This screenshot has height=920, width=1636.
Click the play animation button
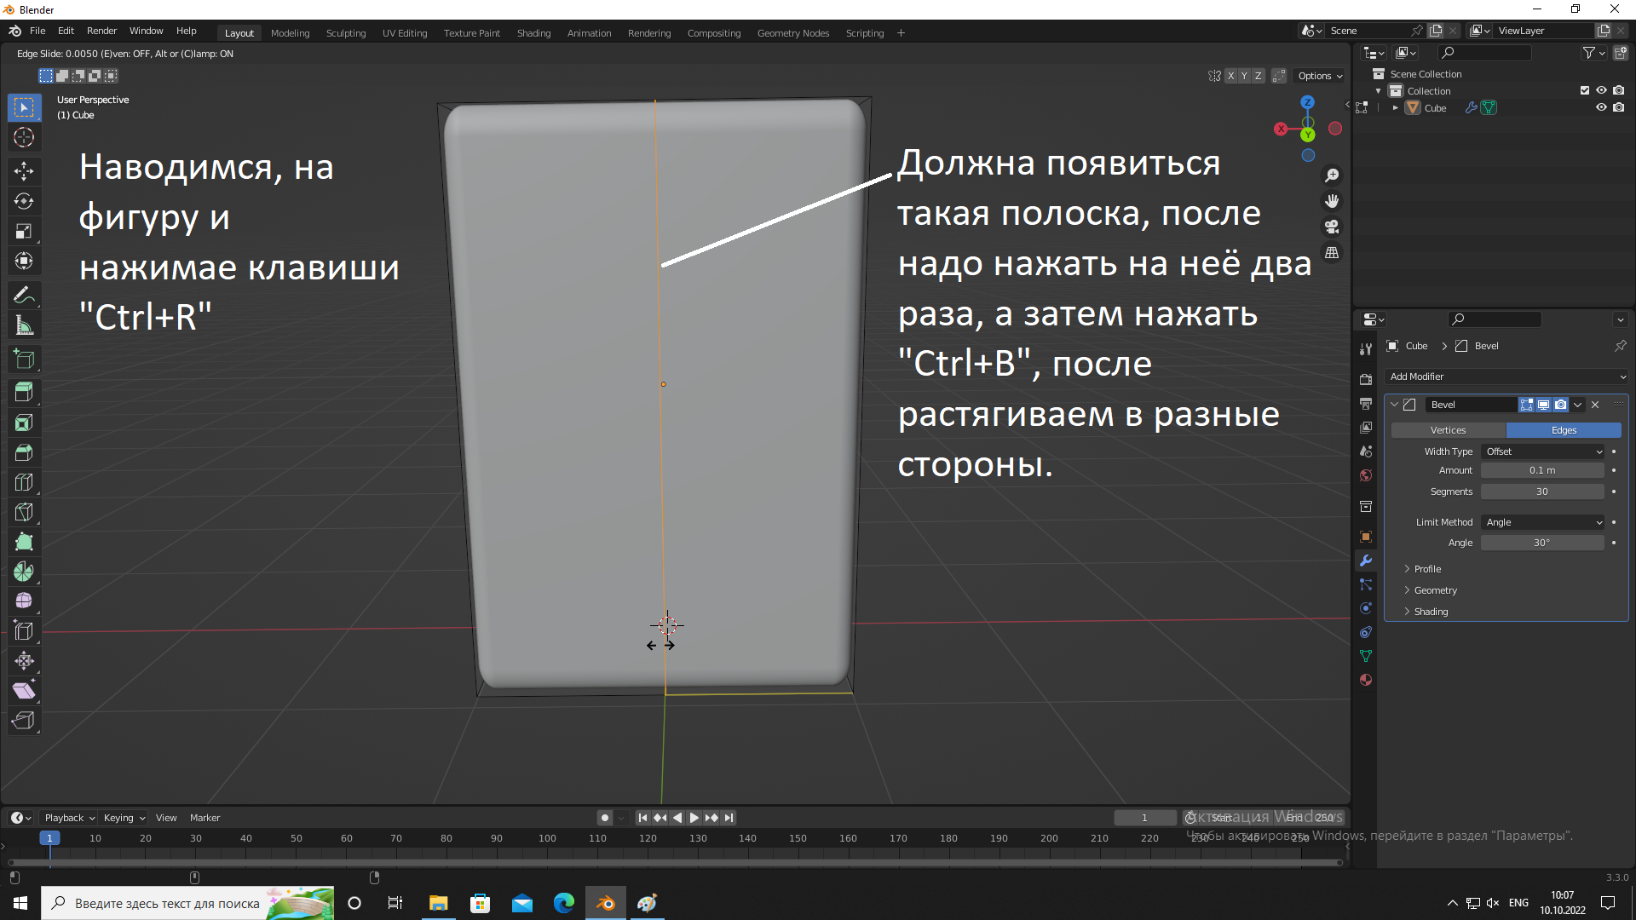coord(694,818)
